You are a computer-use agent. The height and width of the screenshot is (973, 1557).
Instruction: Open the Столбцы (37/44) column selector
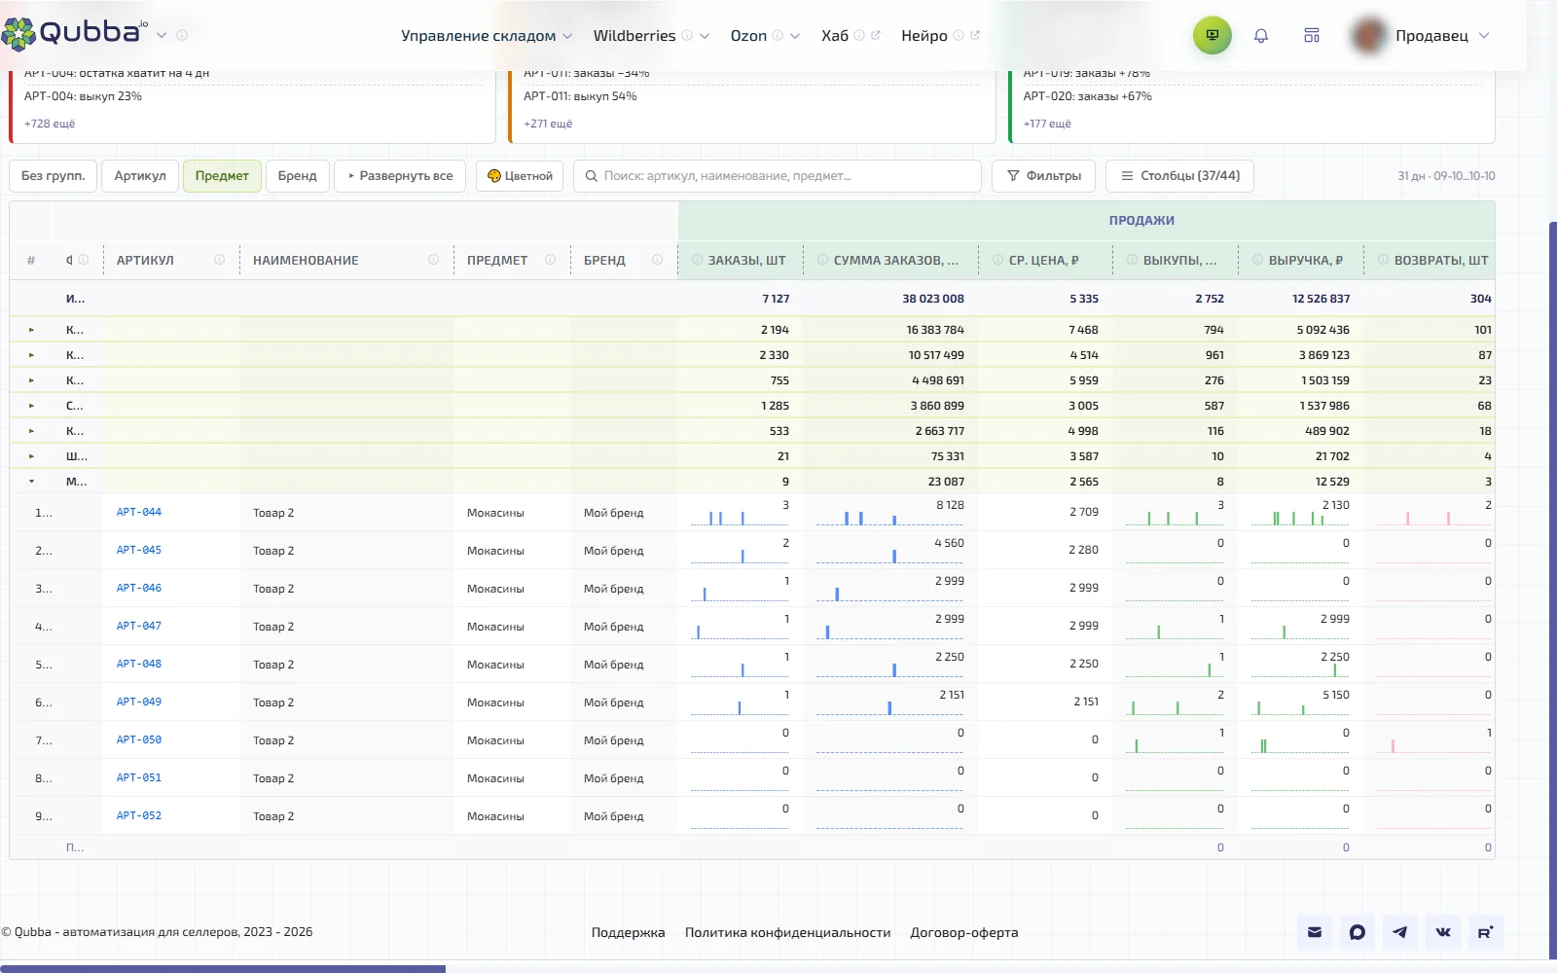[x=1179, y=176]
